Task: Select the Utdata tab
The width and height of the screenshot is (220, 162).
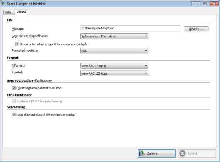Action: [x=21, y=12]
